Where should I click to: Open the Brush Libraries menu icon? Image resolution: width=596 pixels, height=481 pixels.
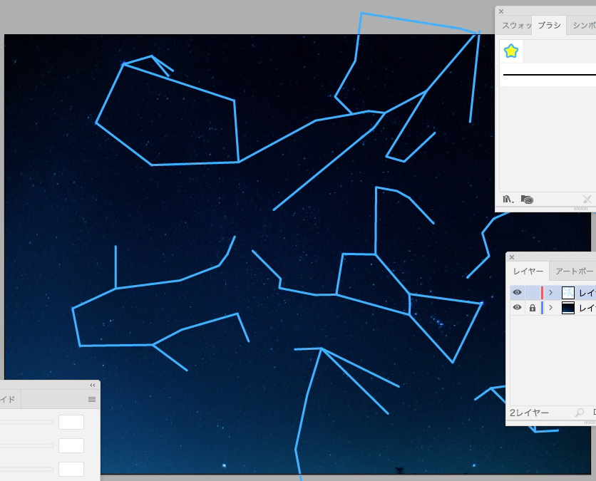point(508,200)
